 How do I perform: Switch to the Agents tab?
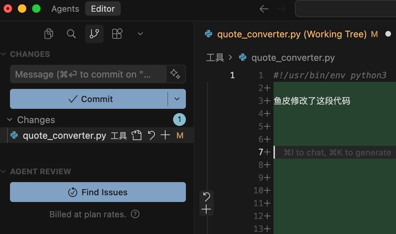[x=65, y=9]
